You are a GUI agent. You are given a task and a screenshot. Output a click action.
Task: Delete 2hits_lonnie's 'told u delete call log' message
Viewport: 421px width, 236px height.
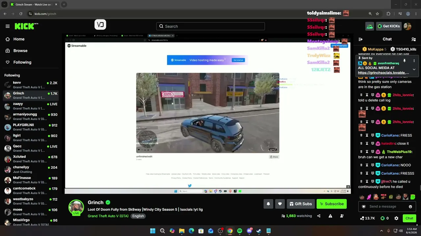361,95
